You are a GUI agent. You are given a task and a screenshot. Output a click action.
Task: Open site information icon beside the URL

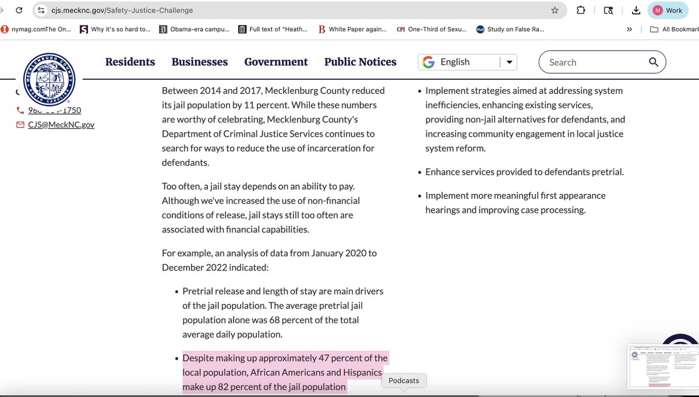pyautogui.click(x=41, y=10)
